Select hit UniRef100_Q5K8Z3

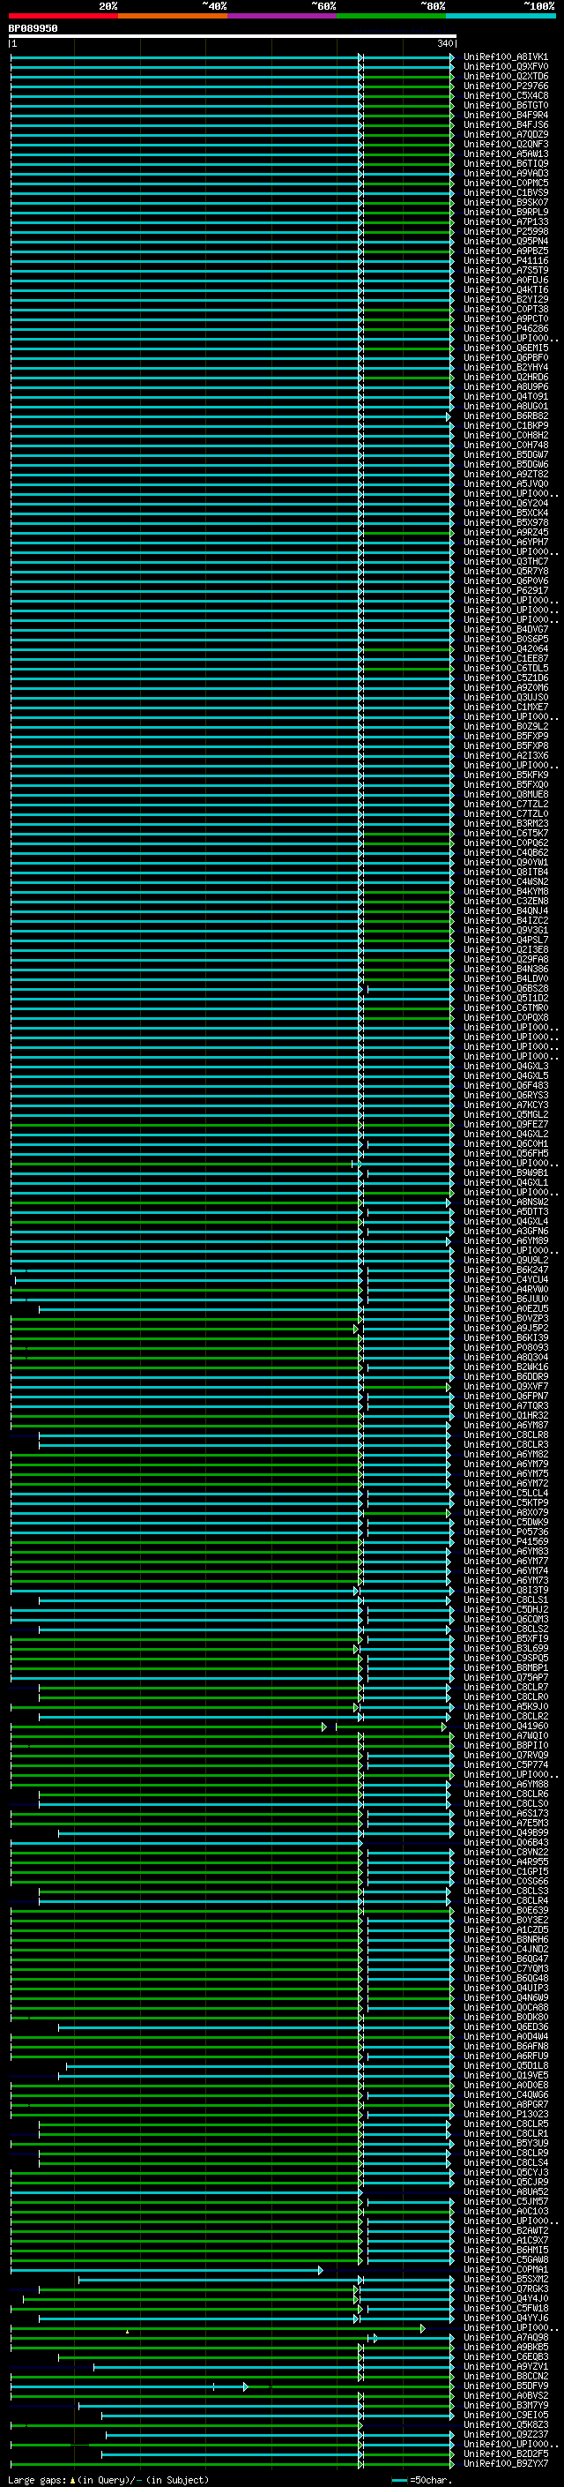[x=506, y=2424]
